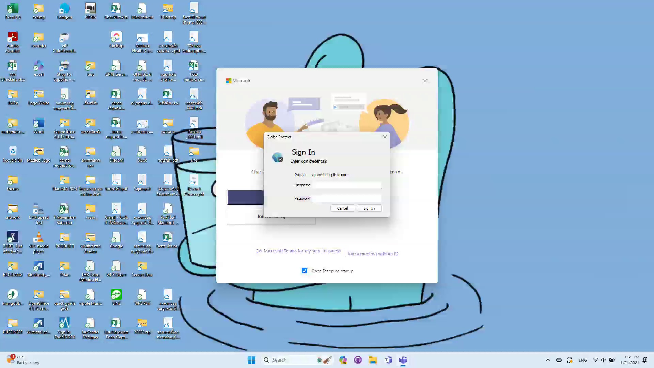The width and height of the screenshot is (654, 368).
Task: Select the Adobe Acrobat desktop icon
Action: tap(13, 42)
